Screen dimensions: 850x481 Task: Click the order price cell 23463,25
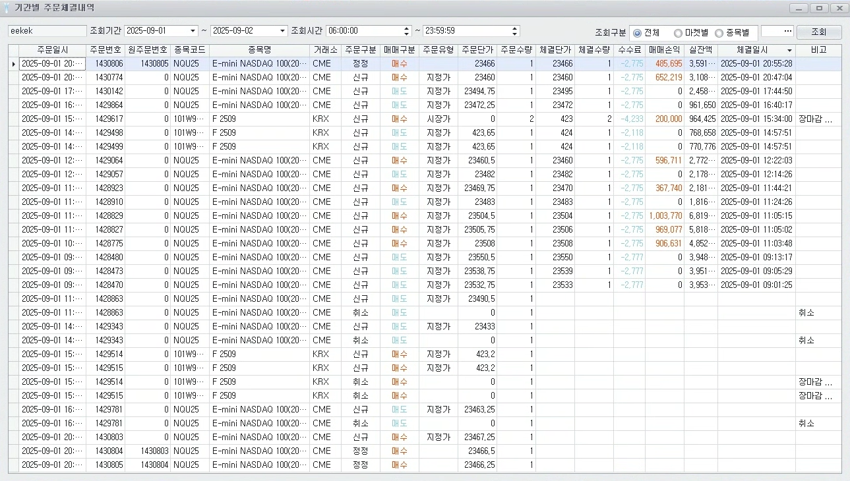click(477, 410)
